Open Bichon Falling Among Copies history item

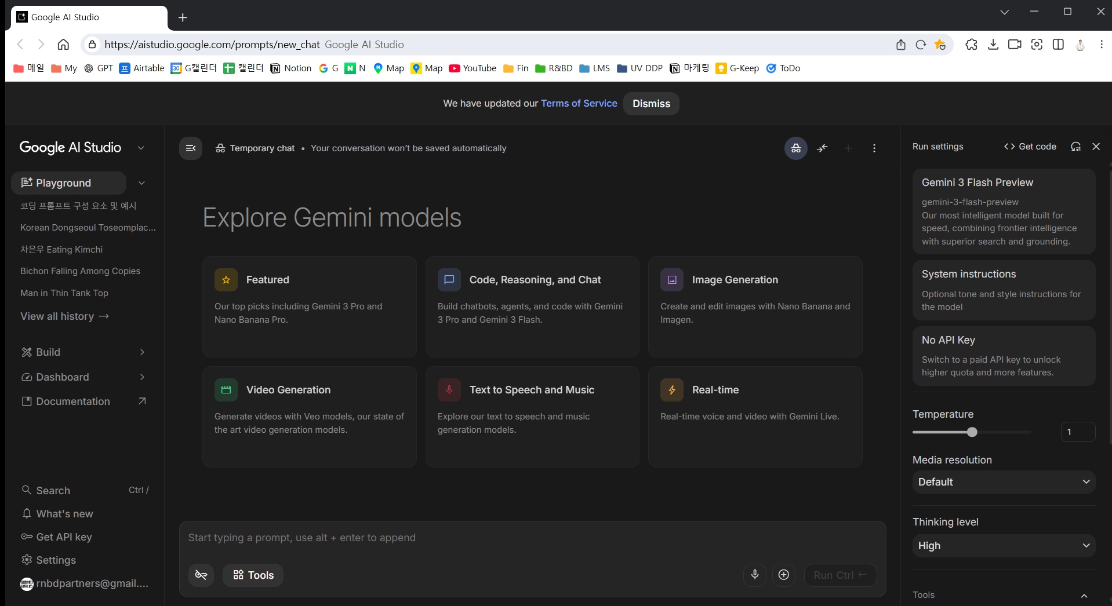(x=80, y=271)
